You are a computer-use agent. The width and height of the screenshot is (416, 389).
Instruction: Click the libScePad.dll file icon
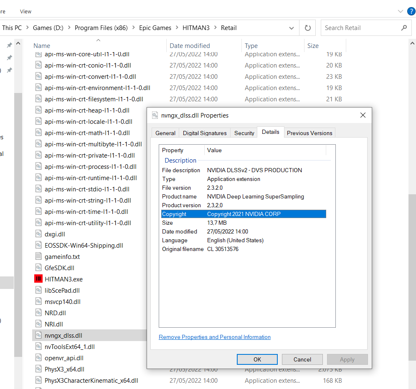(x=38, y=290)
